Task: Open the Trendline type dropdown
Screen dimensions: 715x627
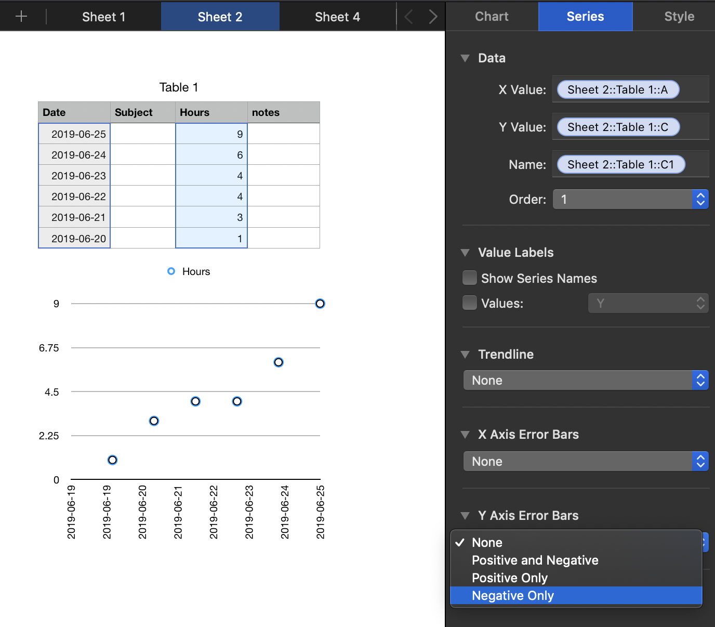Action: [x=585, y=381]
